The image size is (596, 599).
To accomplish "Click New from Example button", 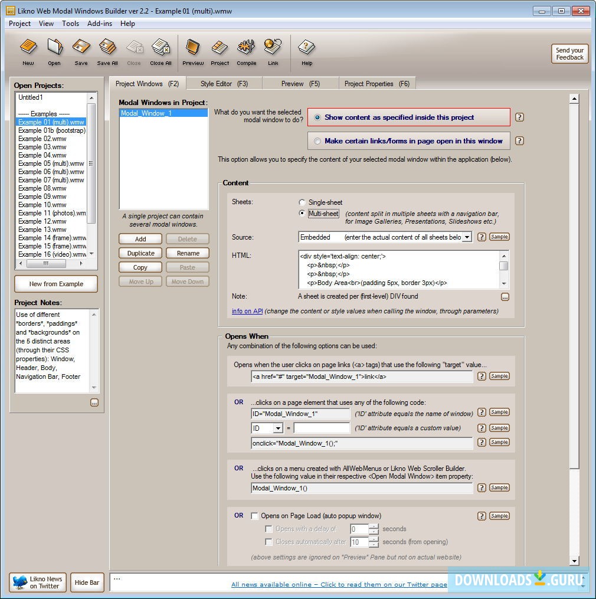I will (x=56, y=284).
